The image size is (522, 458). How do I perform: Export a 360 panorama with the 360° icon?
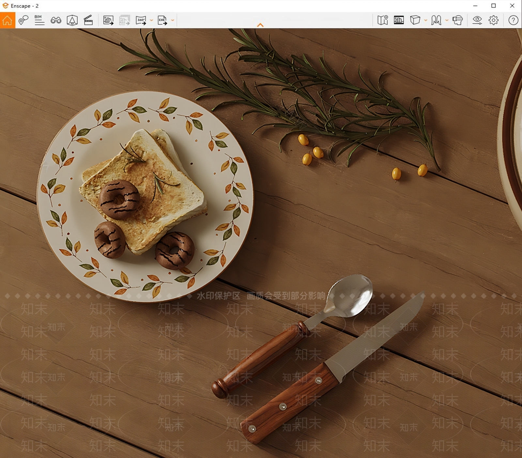[x=141, y=20]
